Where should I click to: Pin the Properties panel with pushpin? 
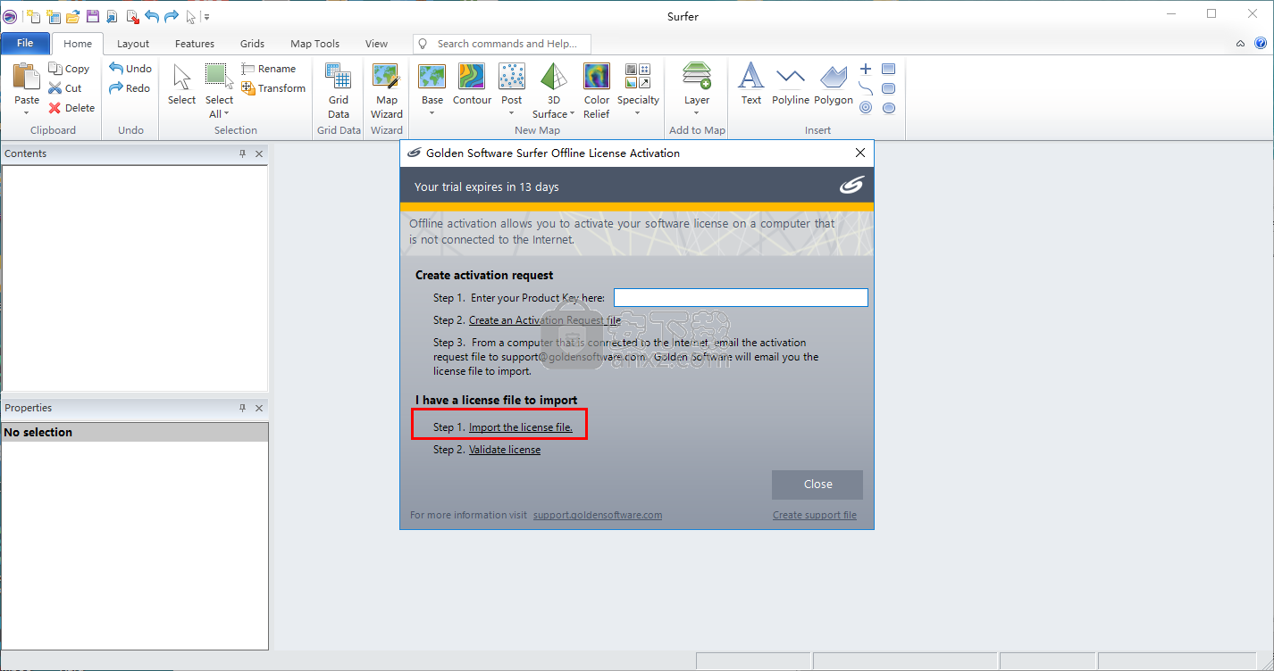(x=242, y=408)
